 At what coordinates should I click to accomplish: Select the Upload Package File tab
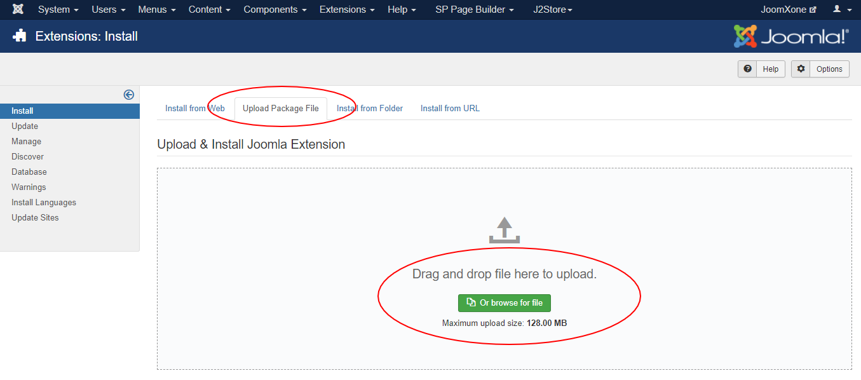point(281,109)
